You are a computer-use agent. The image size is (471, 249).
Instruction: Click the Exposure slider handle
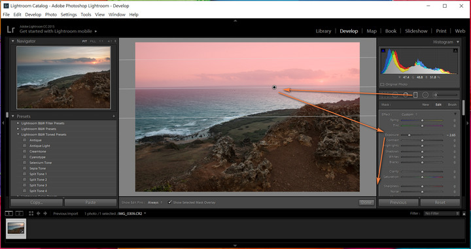point(409,135)
